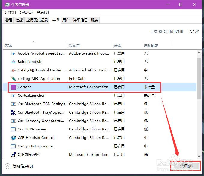Switch to the 服务 tab
This screenshot has width=204, height=176.
click(94, 20)
